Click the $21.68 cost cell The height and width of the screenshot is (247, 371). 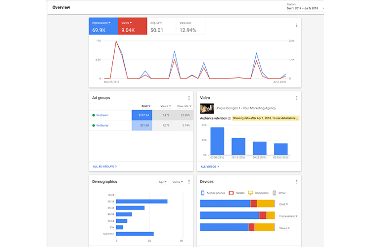pyautogui.click(x=142, y=125)
